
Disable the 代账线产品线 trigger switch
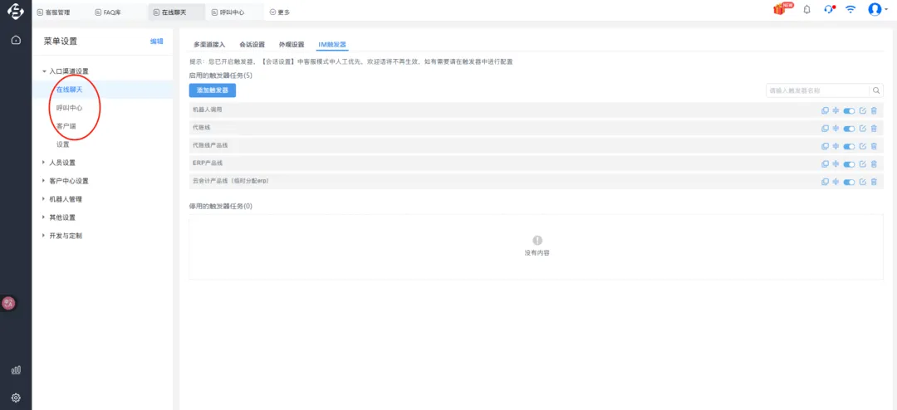click(849, 146)
